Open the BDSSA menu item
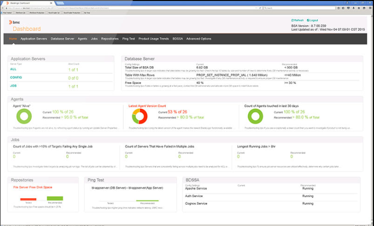 tap(178, 38)
